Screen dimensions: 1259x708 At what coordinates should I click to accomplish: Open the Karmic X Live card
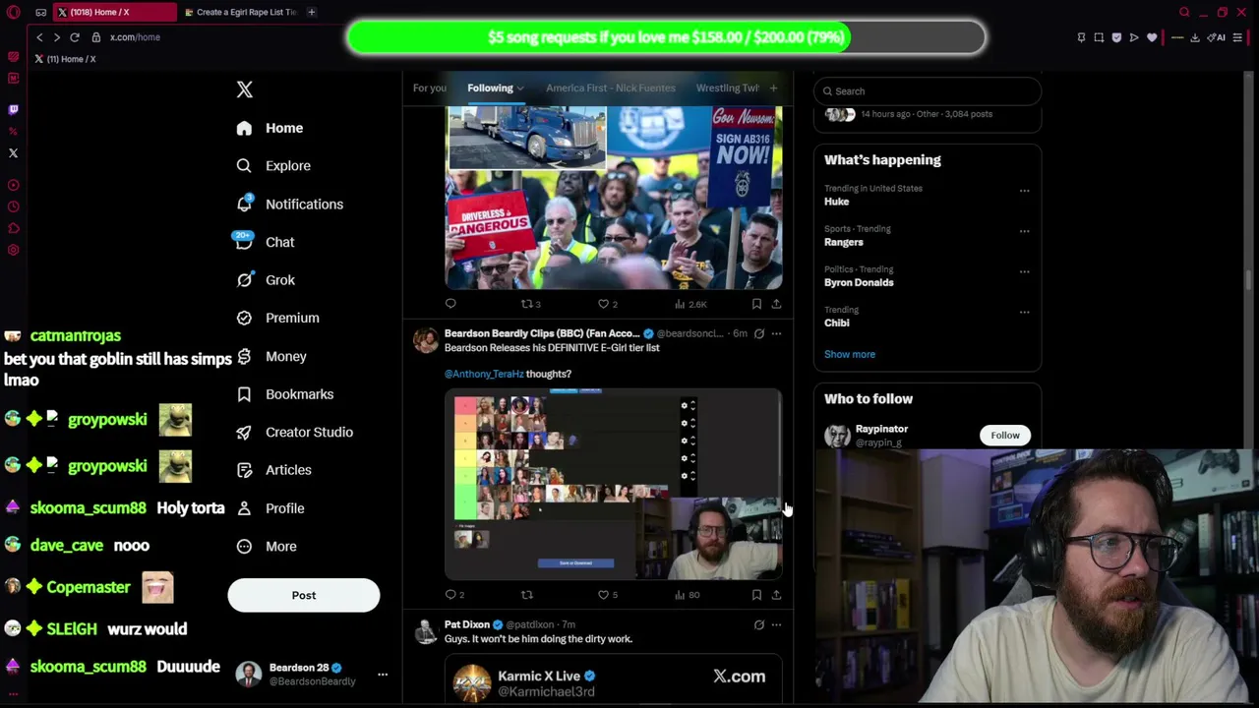(614, 678)
